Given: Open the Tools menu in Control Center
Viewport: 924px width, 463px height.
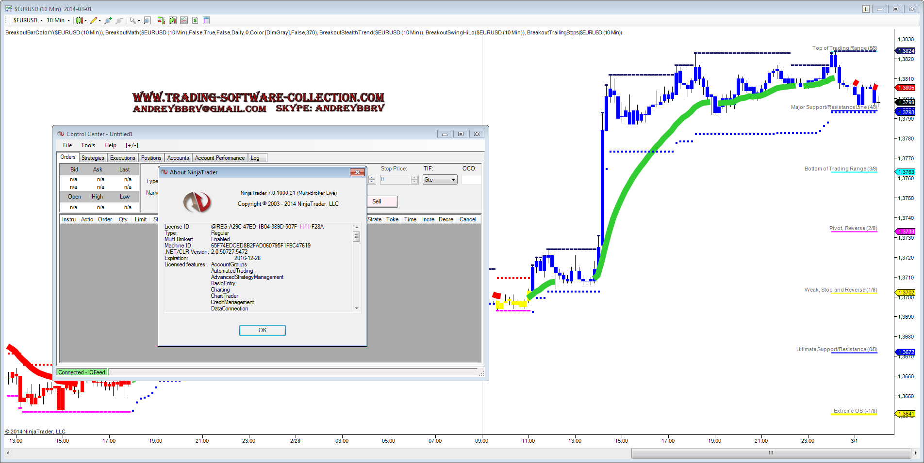Looking at the screenshot, I should click(x=88, y=145).
